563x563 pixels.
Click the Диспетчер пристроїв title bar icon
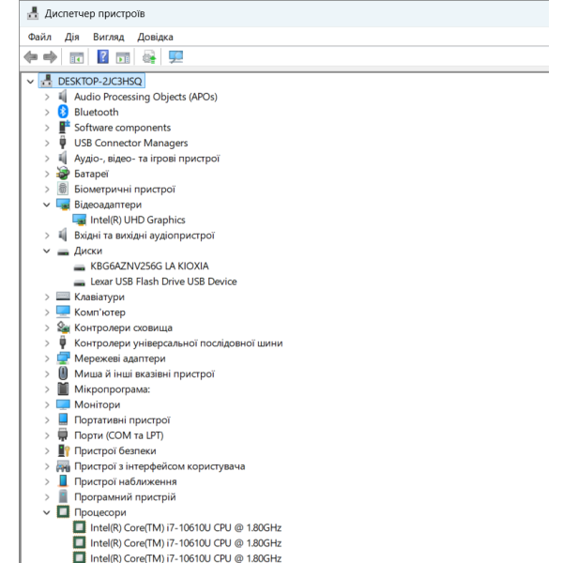pyautogui.click(x=33, y=13)
